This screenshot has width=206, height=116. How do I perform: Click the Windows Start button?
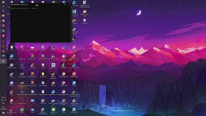click(3, 2)
